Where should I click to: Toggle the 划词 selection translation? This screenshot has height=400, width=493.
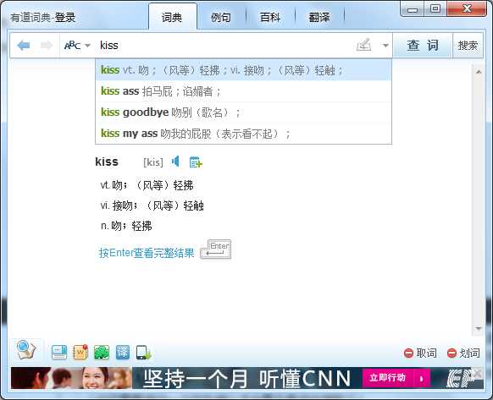coord(463,353)
